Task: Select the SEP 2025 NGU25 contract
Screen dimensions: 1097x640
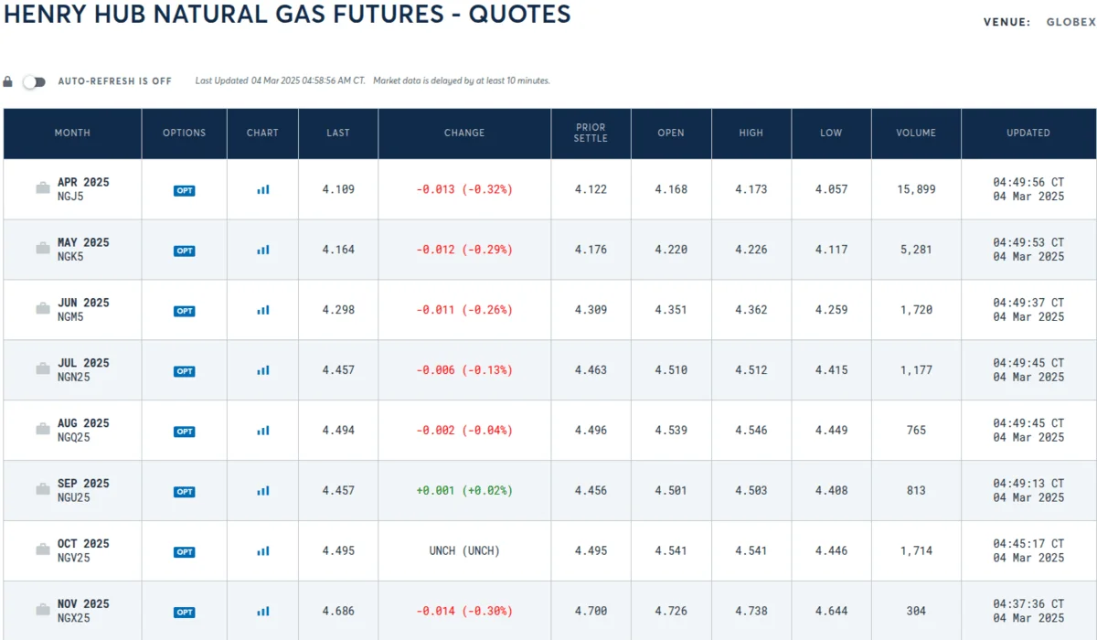Action: click(83, 490)
